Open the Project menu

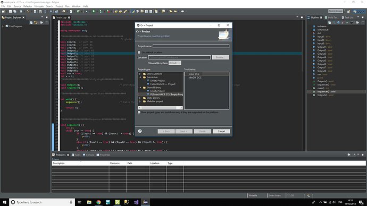[x=59, y=6]
